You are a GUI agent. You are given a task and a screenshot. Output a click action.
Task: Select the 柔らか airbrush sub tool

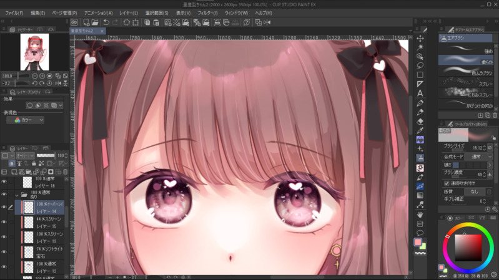coord(467,60)
